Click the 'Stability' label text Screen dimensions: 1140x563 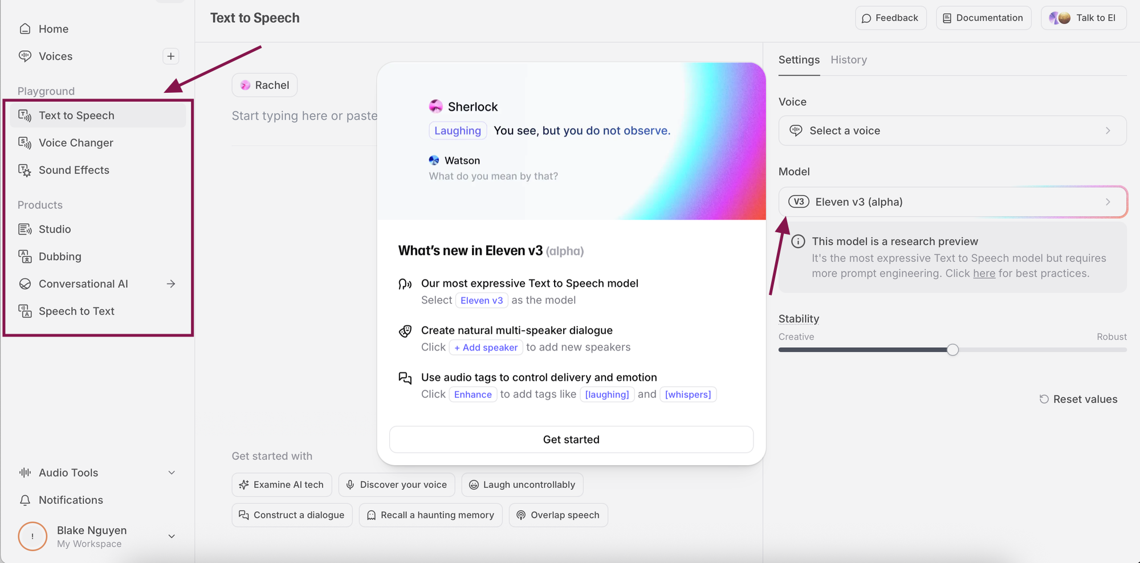(x=799, y=319)
